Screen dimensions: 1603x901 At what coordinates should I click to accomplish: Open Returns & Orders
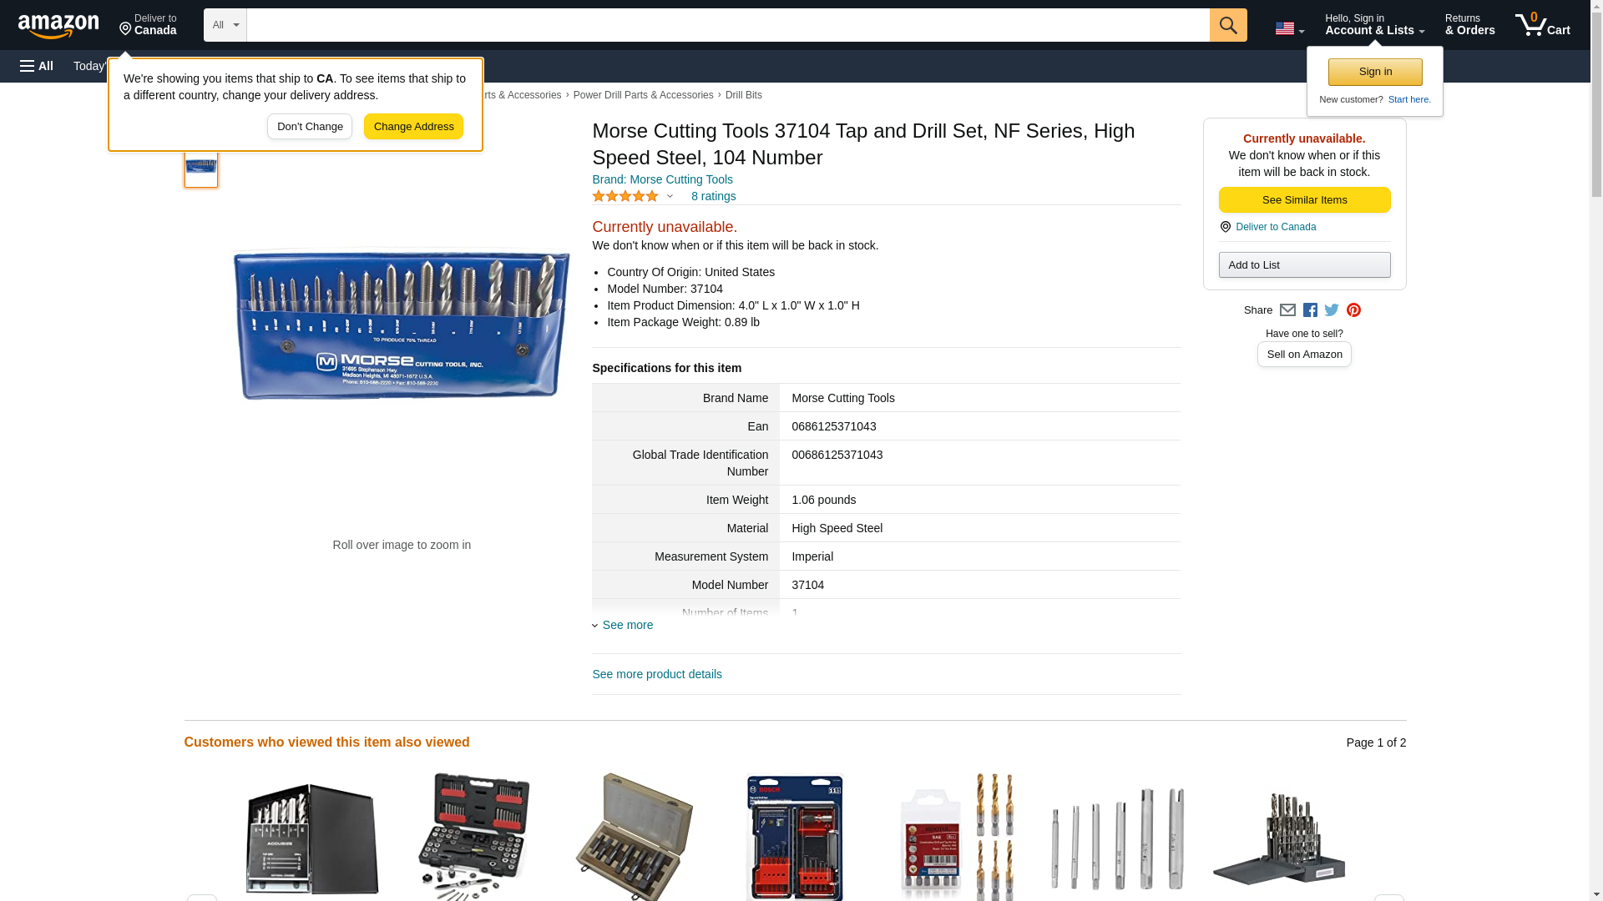1469,25
